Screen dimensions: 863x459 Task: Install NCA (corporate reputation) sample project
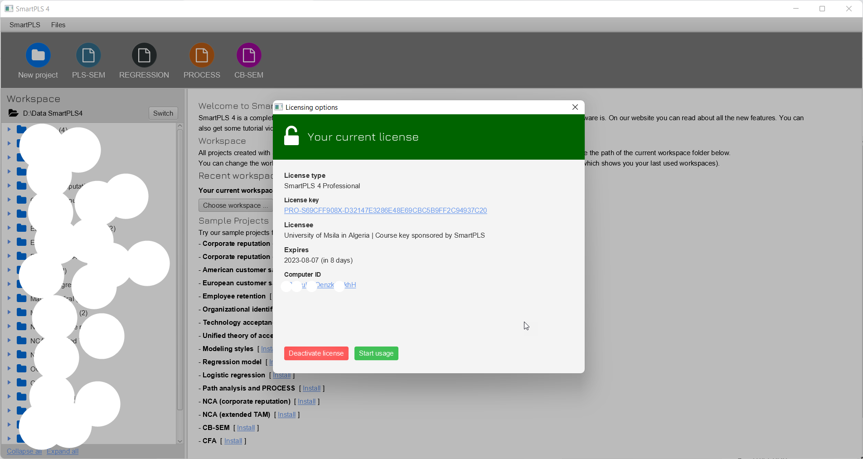pyautogui.click(x=306, y=401)
